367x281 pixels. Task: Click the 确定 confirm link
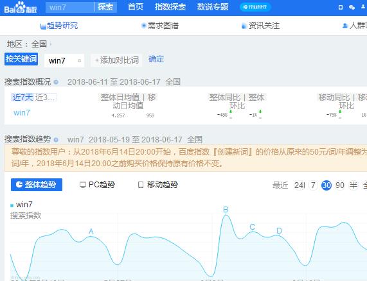[156, 59]
